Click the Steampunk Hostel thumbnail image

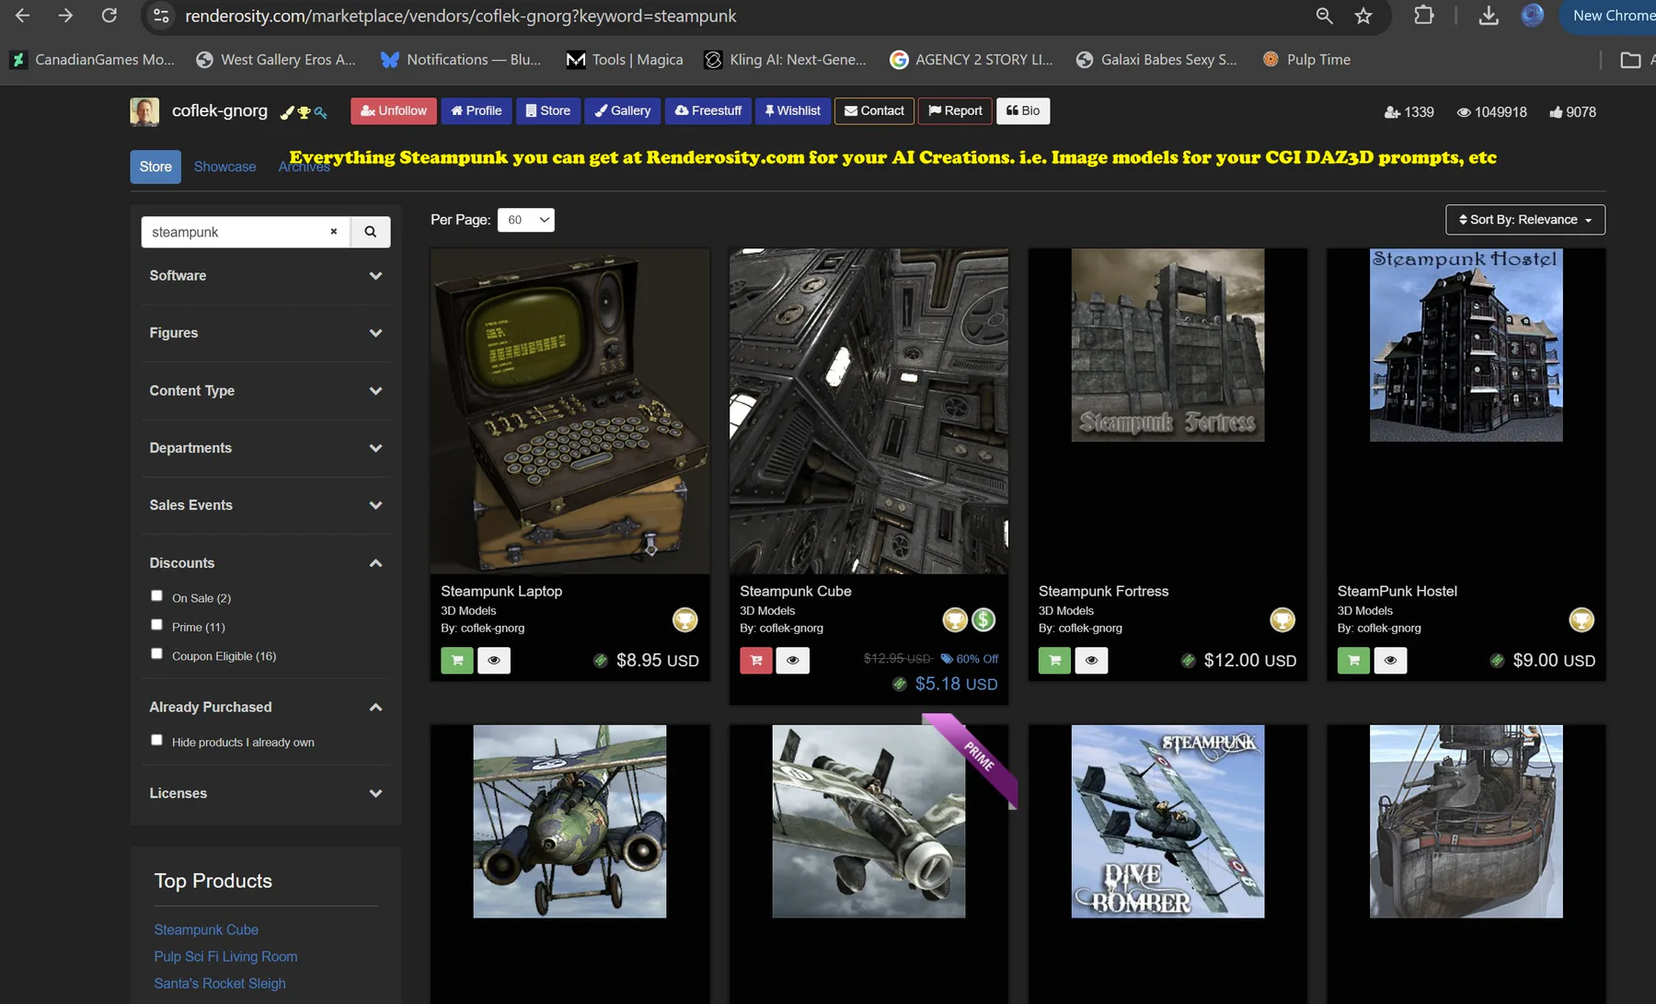tap(1466, 345)
